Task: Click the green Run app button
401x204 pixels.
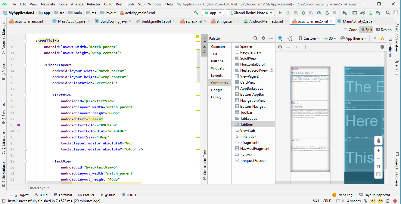Action: 280,13
